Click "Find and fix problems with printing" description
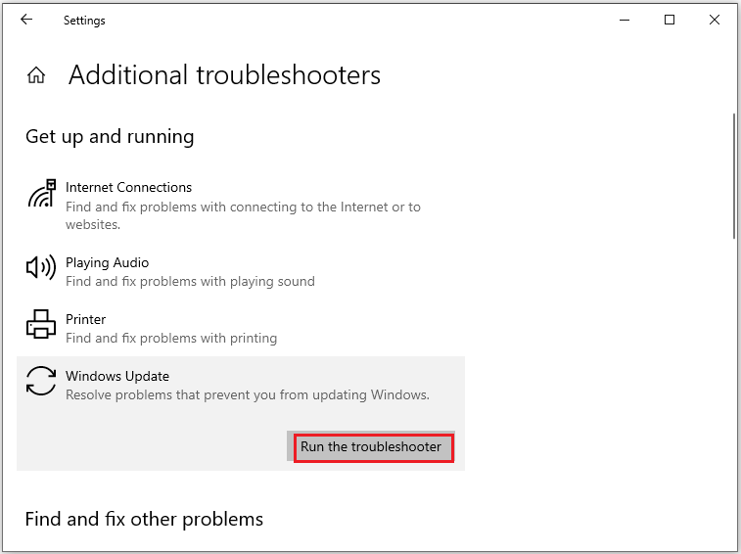The height and width of the screenshot is (554, 741). (x=171, y=338)
